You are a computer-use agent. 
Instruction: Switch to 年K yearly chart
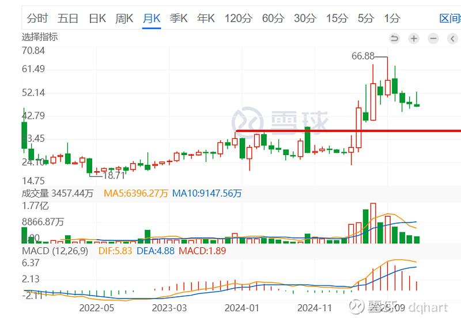(206, 18)
